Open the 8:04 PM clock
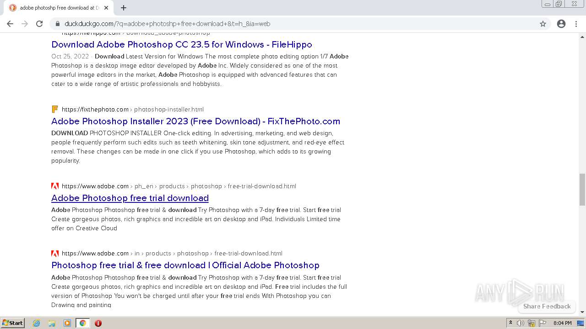Screen dimensions: 586x329 [562, 323]
